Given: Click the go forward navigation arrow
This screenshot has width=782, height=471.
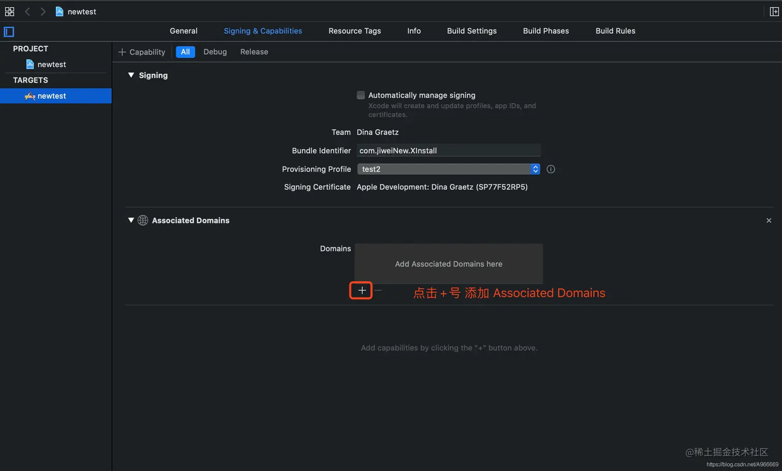Looking at the screenshot, I should tap(43, 11).
